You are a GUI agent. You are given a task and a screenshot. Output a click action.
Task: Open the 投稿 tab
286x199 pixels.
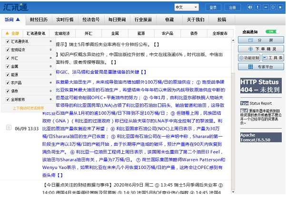222,20
